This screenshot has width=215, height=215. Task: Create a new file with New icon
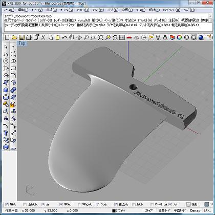[7, 37]
